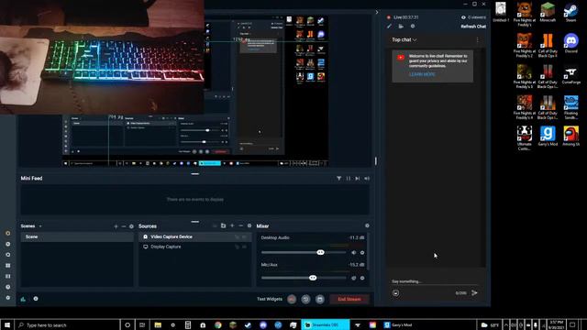Open performance stats chart icon
Image resolution: width=587 pixels, height=330 pixels.
coord(23,299)
